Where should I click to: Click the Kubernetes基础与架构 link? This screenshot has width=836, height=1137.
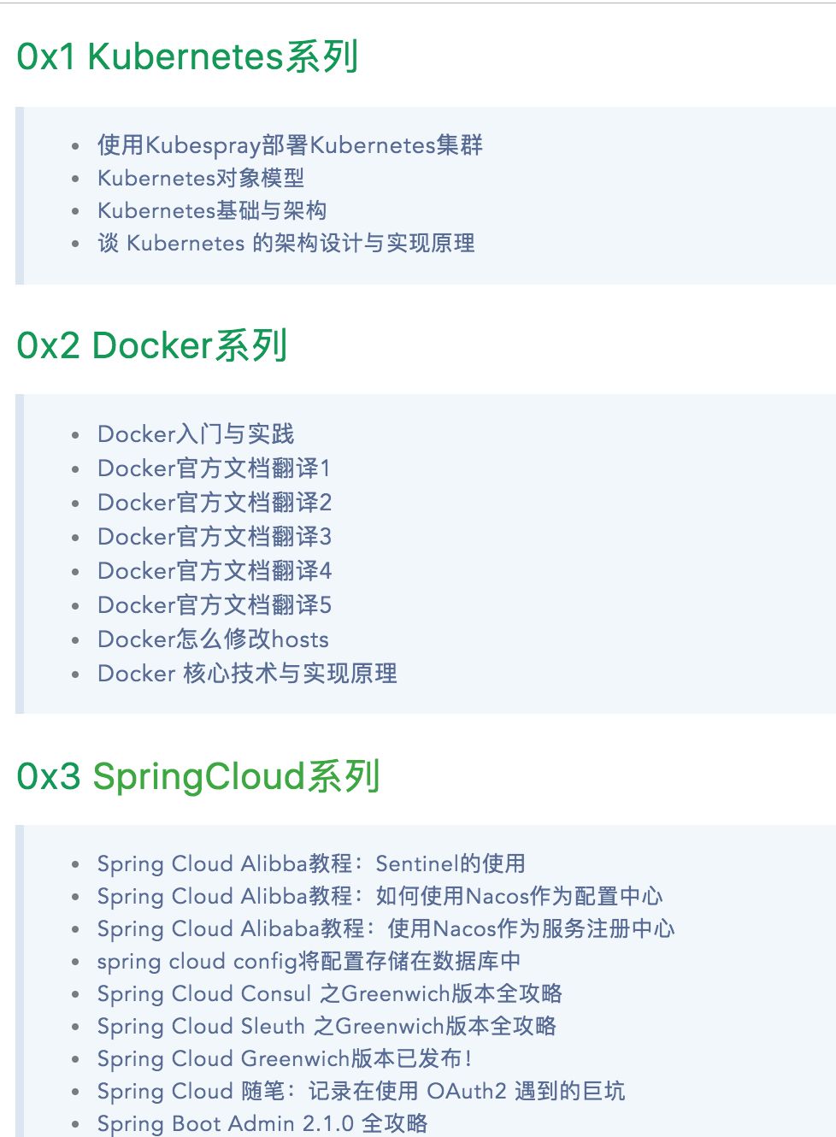pyautogui.click(x=212, y=210)
